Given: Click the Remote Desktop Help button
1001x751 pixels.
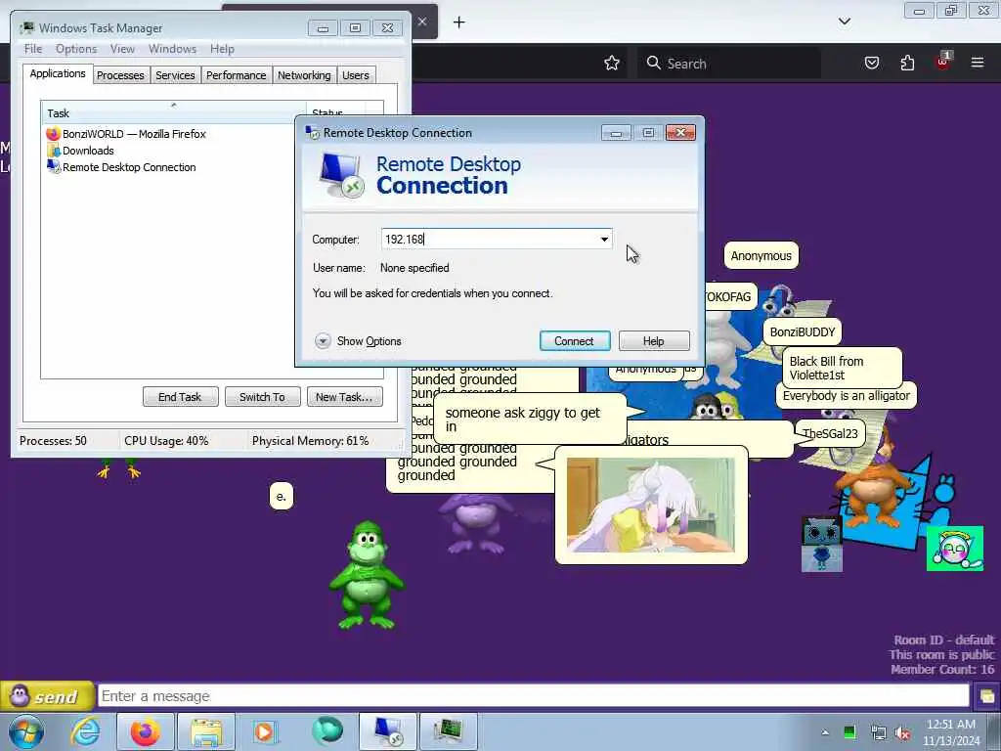Looking at the screenshot, I should (654, 341).
